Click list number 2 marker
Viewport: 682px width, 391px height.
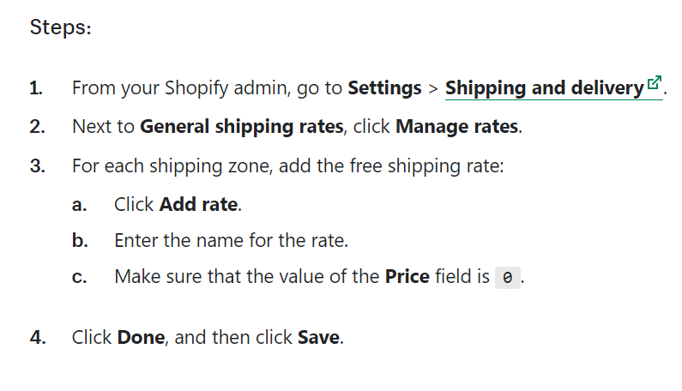coord(37,127)
